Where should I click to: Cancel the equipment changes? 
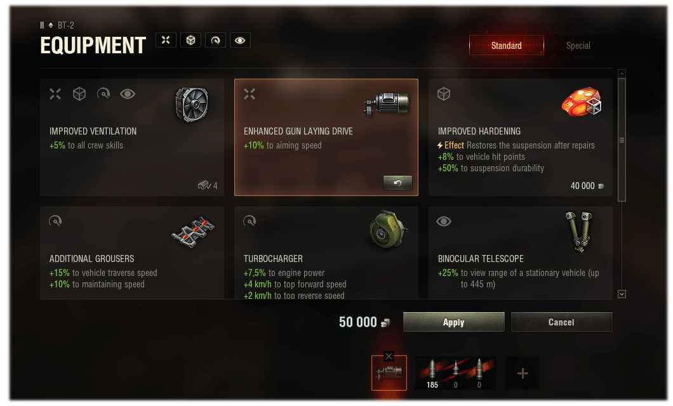(x=561, y=322)
